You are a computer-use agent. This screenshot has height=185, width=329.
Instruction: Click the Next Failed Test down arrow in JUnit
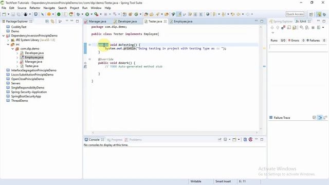272,27
